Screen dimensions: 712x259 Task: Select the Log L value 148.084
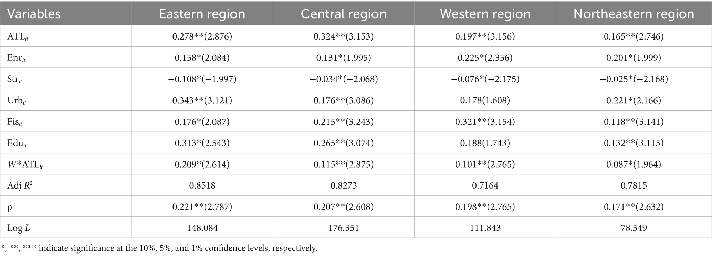(202, 228)
